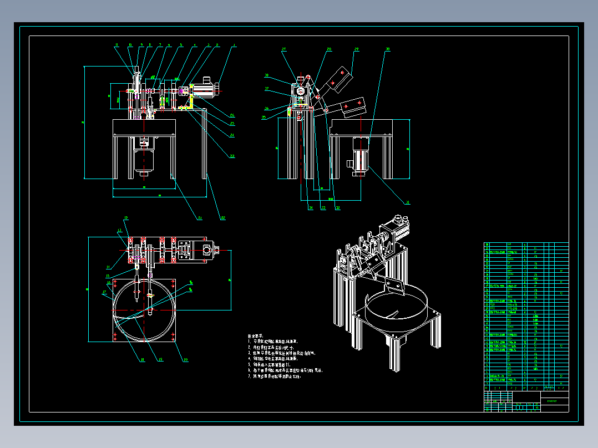Viewport: 598px width, 448px height.
Task: Click part balloon number 29
Action: point(357,49)
